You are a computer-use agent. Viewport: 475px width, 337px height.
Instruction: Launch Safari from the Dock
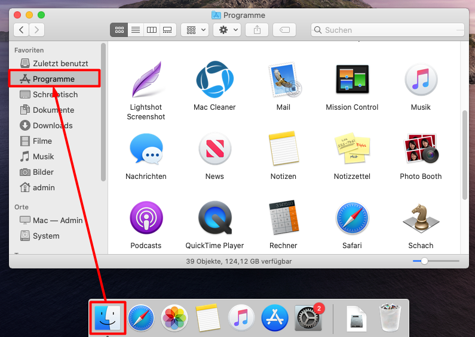point(141,318)
